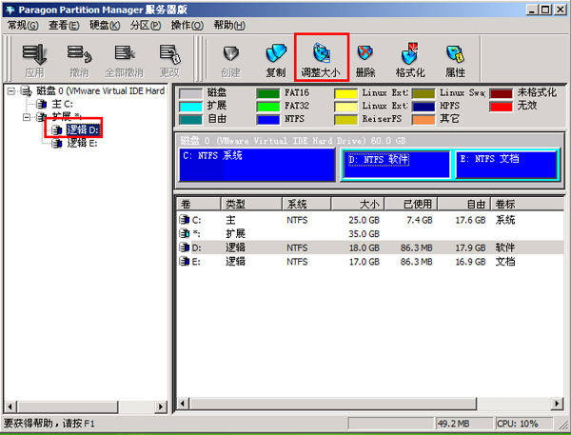Click the 系统 volume label cell

(x=505, y=220)
